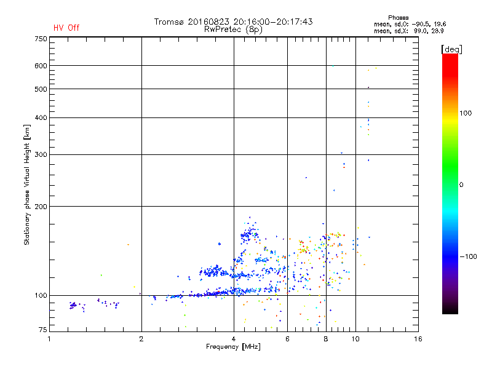The height and width of the screenshot is (369, 492).
Task: Click y-axis tick label '600'
Action: click(x=41, y=66)
